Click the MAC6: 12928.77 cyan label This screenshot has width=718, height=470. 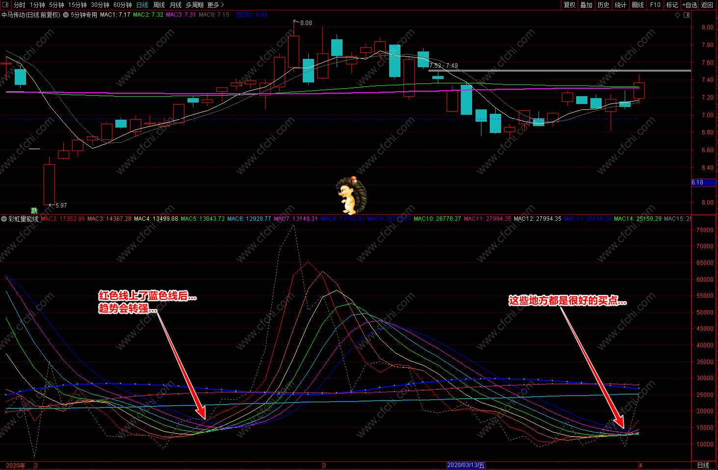click(x=249, y=219)
